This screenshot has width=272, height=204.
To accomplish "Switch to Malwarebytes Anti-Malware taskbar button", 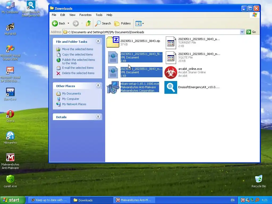I will point(134,200).
